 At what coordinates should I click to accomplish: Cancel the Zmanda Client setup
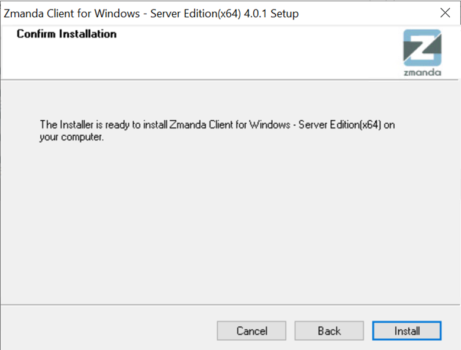coord(252,331)
